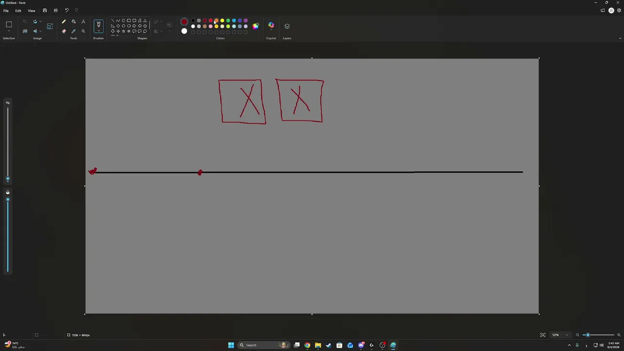The height and width of the screenshot is (351, 624).
Task: Open Google Chrome from taskbar
Action: 307,345
